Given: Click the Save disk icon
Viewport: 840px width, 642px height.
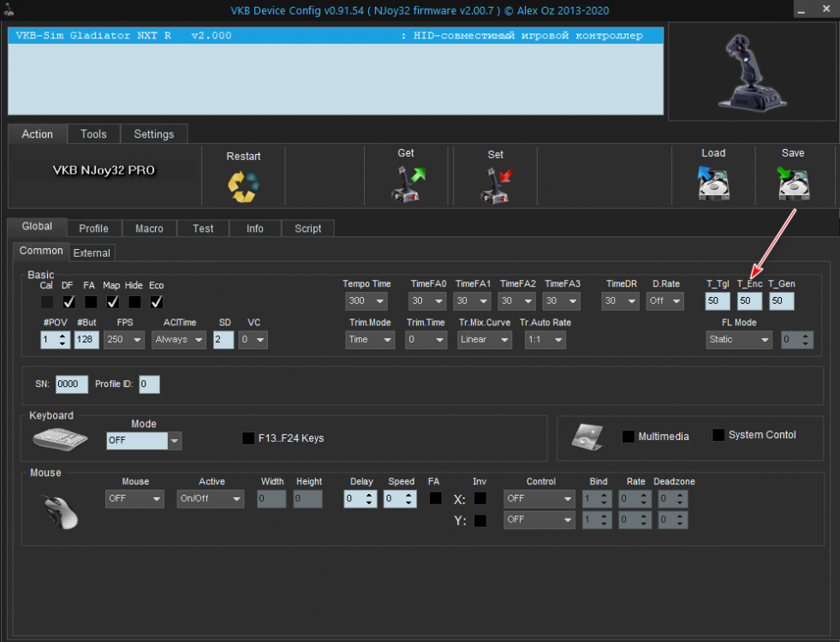Looking at the screenshot, I should pyautogui.click(x=793, y=182).
